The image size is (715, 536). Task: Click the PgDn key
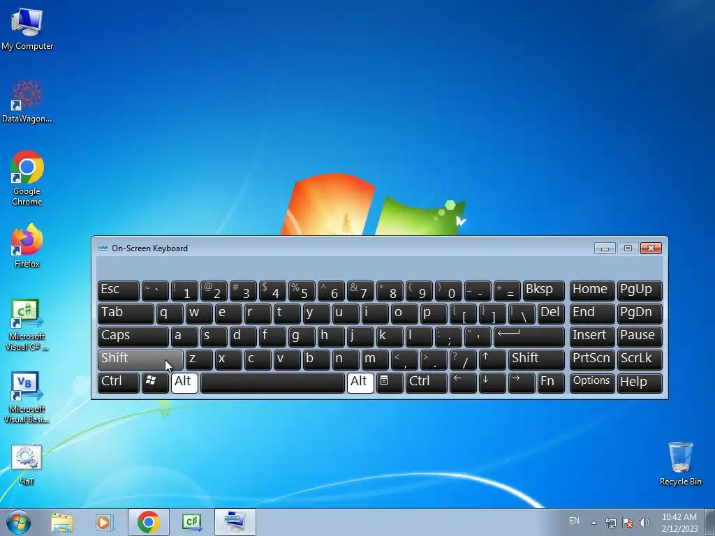(x=640, y=314)
